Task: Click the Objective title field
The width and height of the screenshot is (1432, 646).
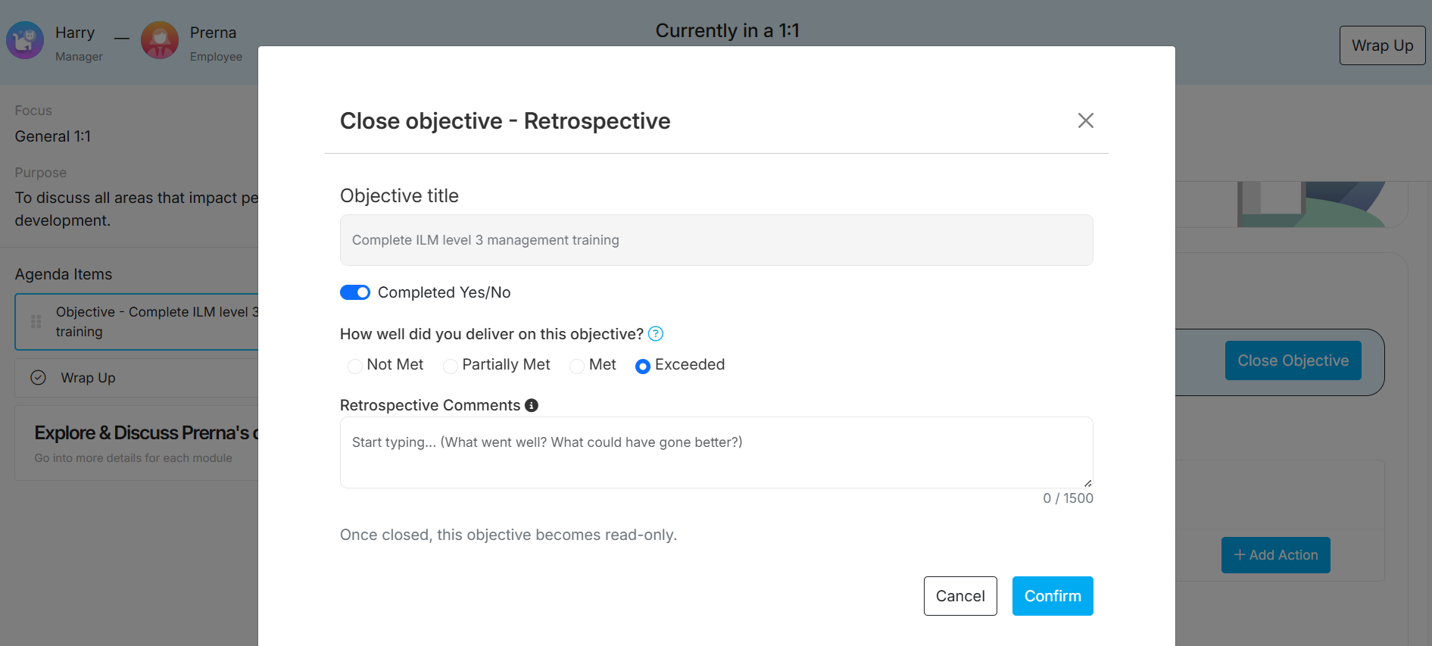Action: (x=716, y=240)
